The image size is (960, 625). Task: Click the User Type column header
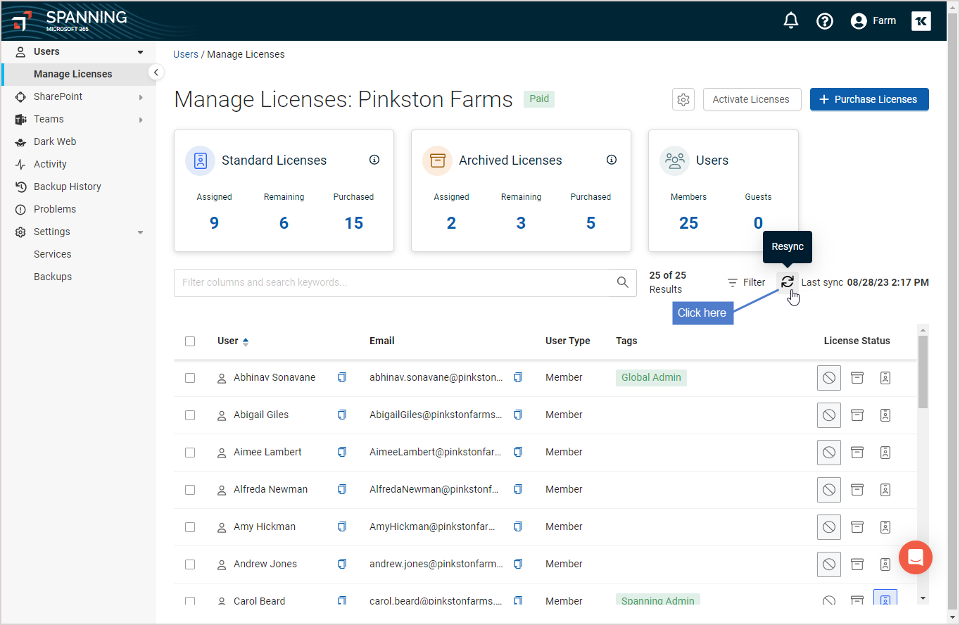[567, 341]
